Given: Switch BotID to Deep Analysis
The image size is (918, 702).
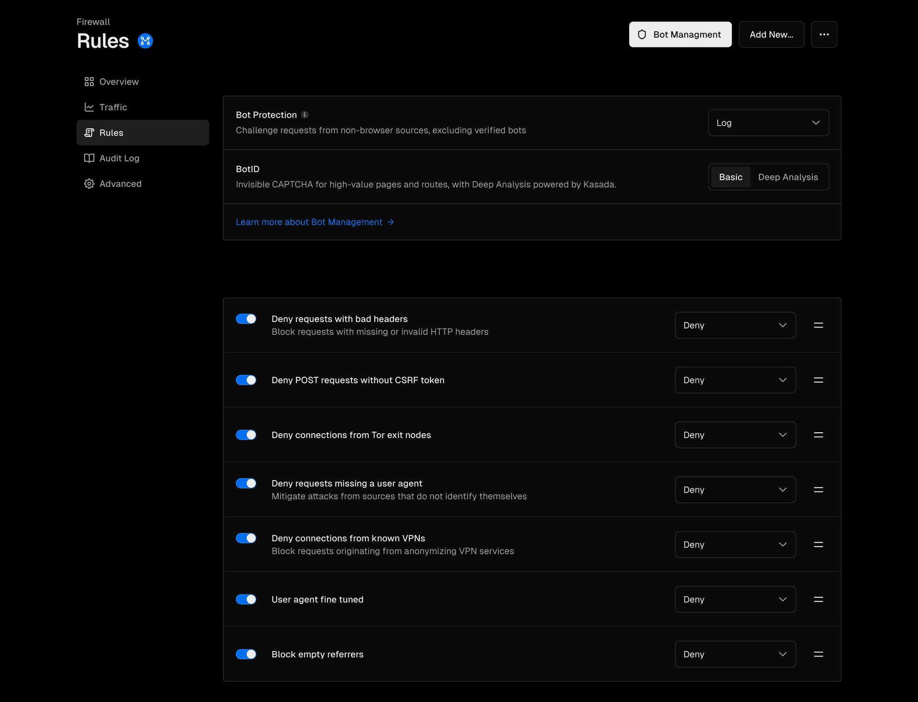Looking at the screenshot, I should click(787, 177).
